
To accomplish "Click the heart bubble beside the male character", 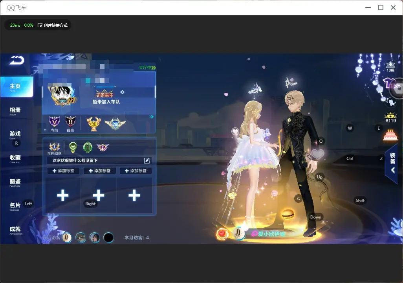I will coord(318,154).
